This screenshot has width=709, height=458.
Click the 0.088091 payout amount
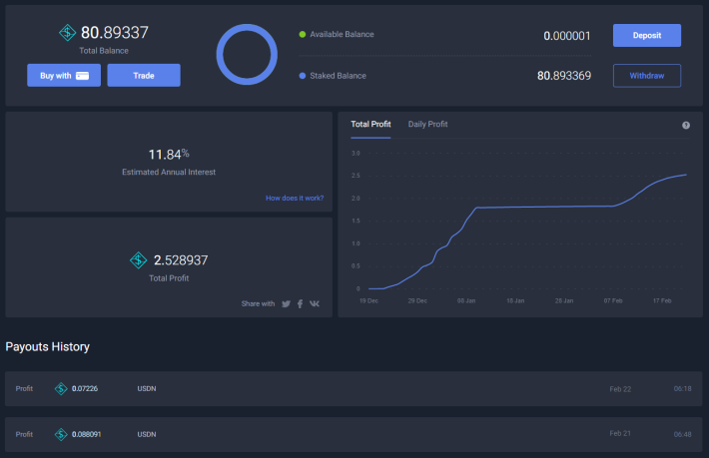click(86, 434)
